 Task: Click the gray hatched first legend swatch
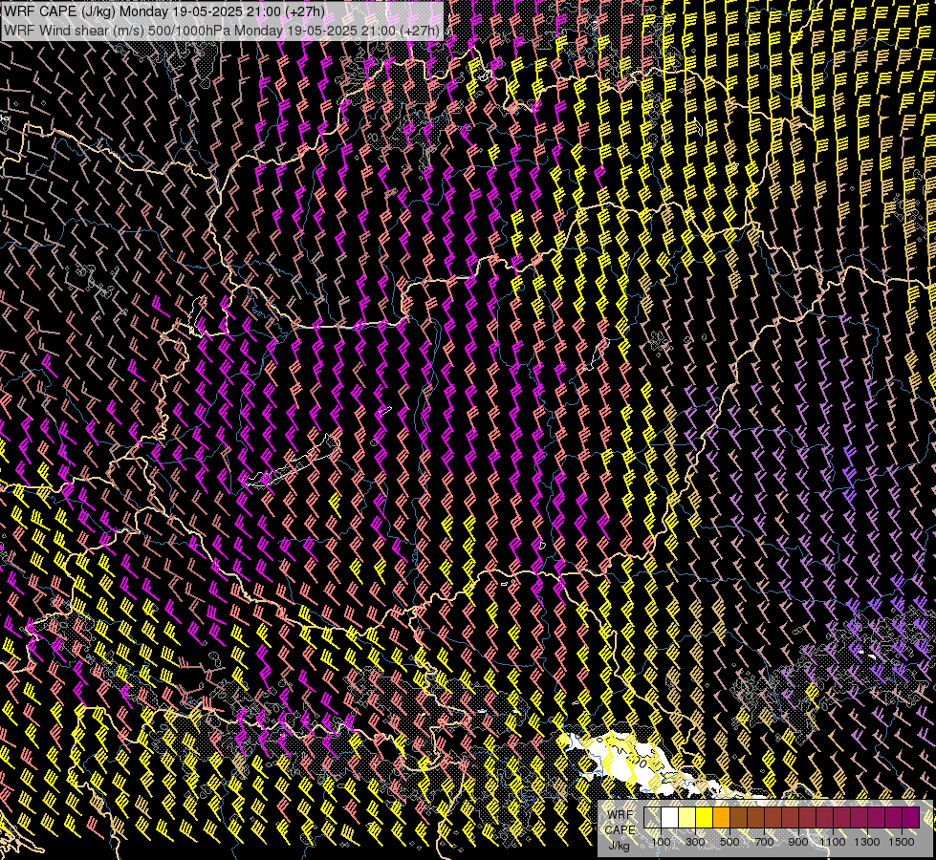652,817
